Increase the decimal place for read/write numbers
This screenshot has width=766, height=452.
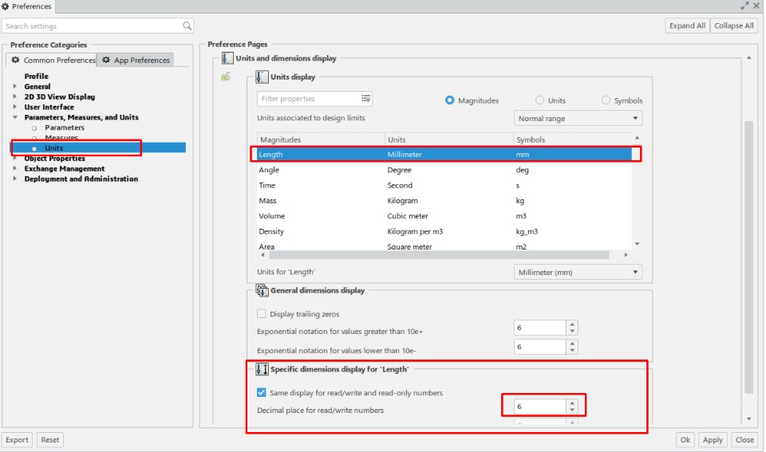tap(571, 403)
